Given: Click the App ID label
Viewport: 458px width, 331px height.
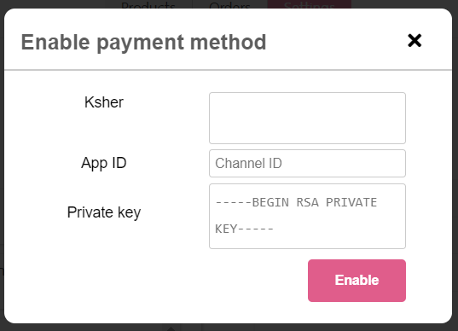Looking at the screenshot, I should 104,163.
